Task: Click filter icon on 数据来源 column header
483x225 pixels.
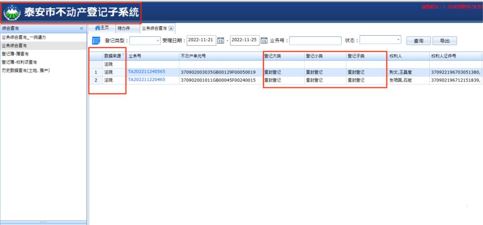Action: point(123,54)
